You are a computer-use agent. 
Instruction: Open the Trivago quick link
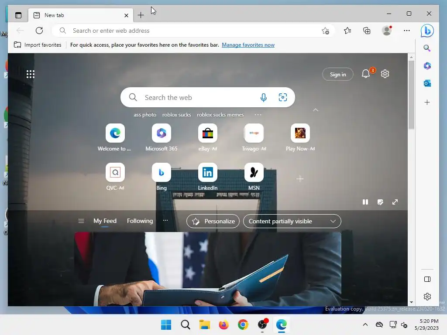(254, 138)
